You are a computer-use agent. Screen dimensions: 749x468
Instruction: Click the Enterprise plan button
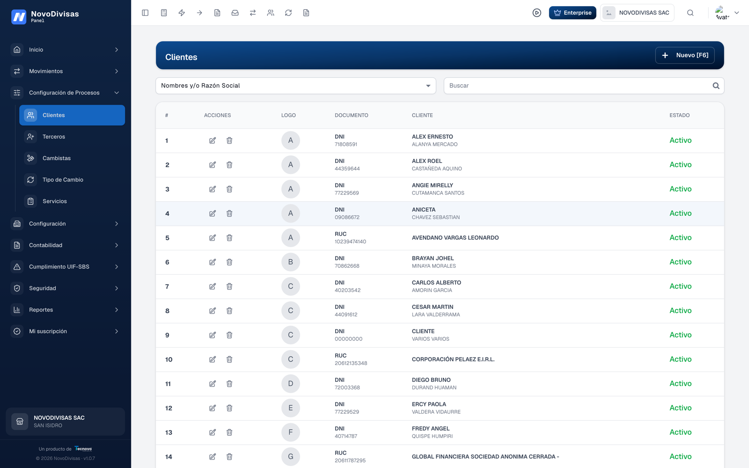point(573,13)
